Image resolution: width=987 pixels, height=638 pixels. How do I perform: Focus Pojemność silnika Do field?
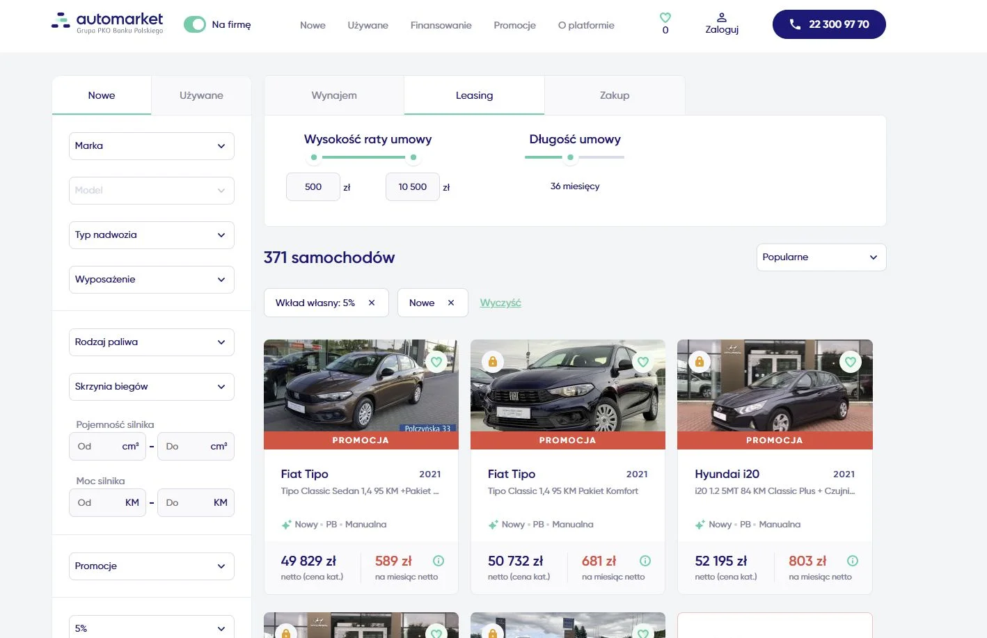tap(196, 447)
